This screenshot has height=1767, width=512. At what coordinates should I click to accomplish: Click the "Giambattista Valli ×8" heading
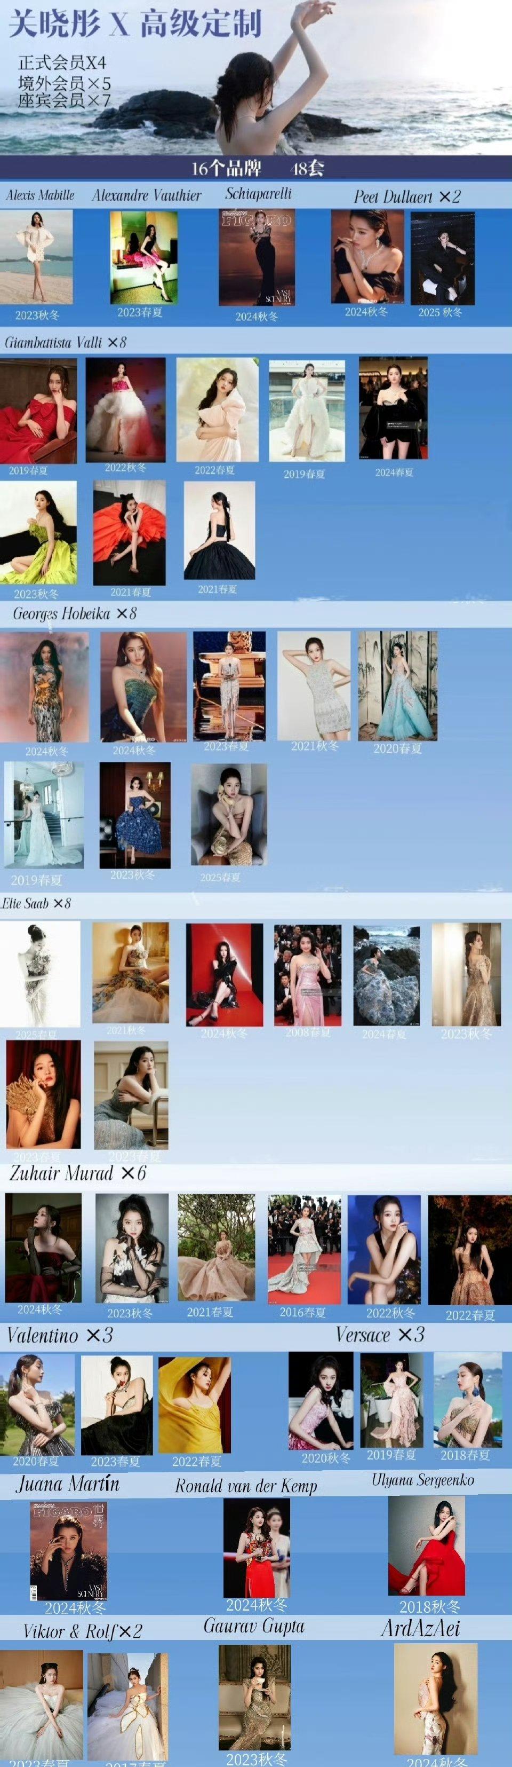tap(66, 342)
